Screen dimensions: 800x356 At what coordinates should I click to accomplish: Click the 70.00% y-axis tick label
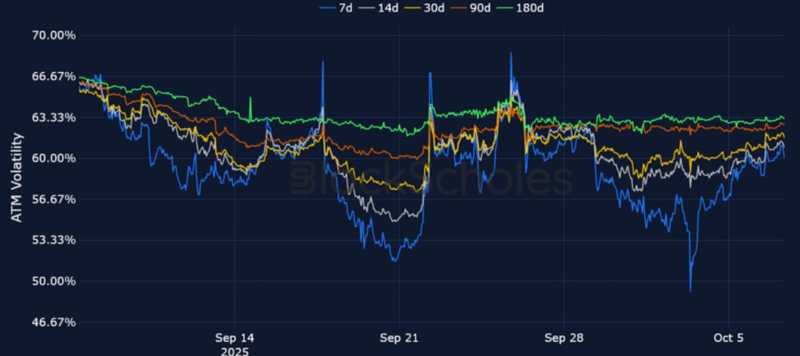tap(53, 35)
